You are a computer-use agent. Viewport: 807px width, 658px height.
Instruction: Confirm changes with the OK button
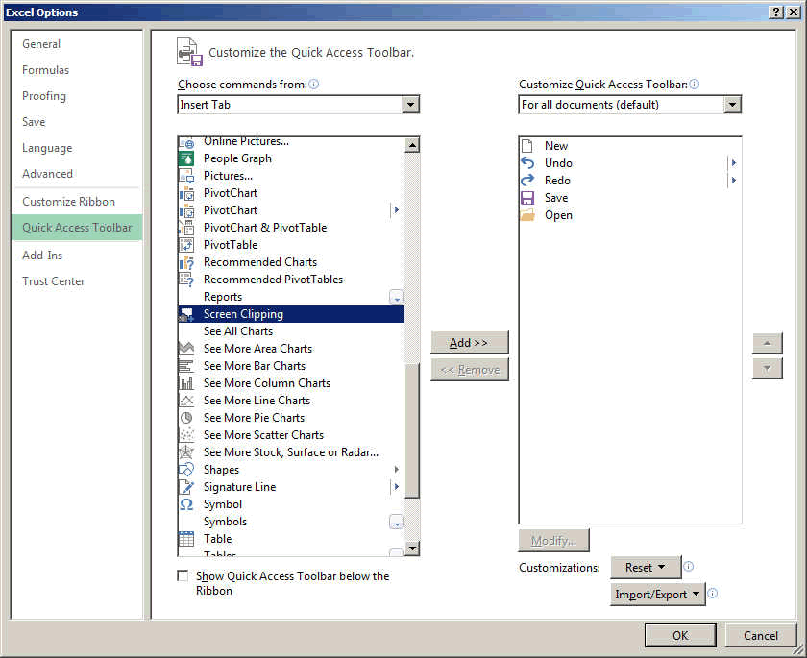tap(679, 635)
